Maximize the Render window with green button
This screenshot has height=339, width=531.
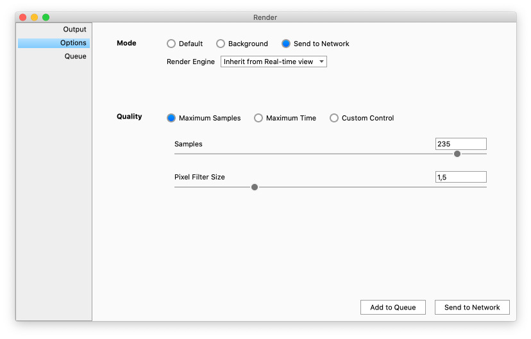46,17
